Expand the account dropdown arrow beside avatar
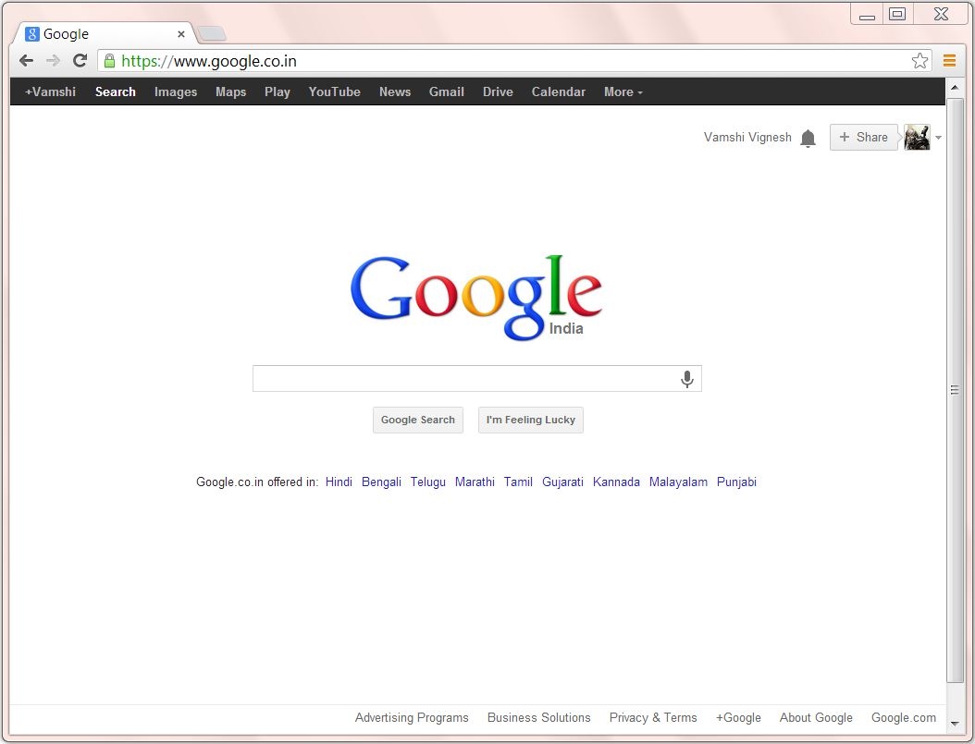The height and width of the screenshot is (744, 975). click(938, 138)
